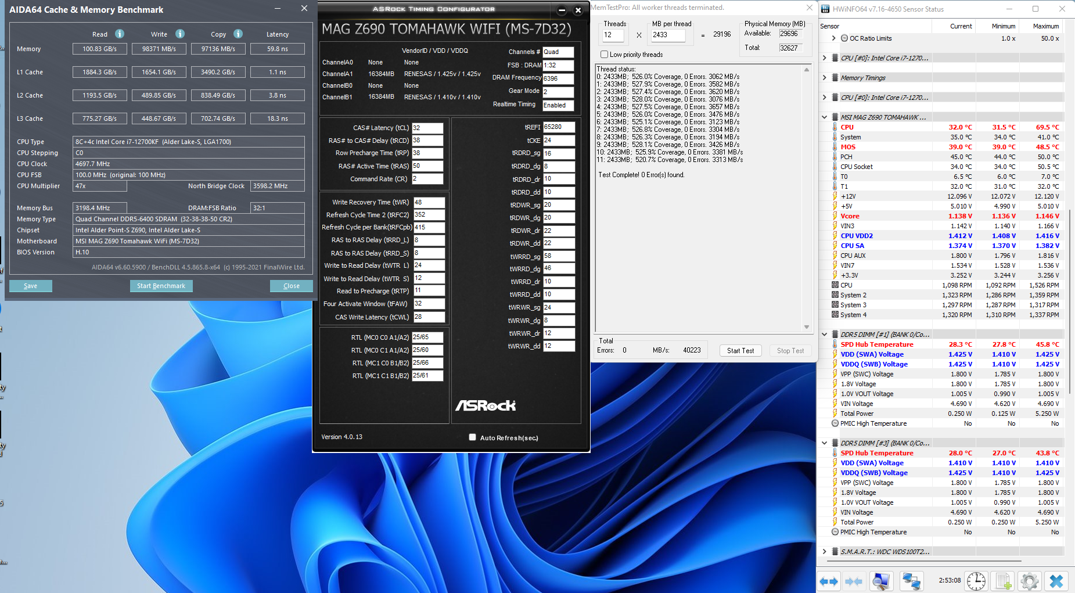The image size is (1075, 593).
Task: Expand the S.M.A.R.T. WDC drive group
Action: click(x=825, y=552)
